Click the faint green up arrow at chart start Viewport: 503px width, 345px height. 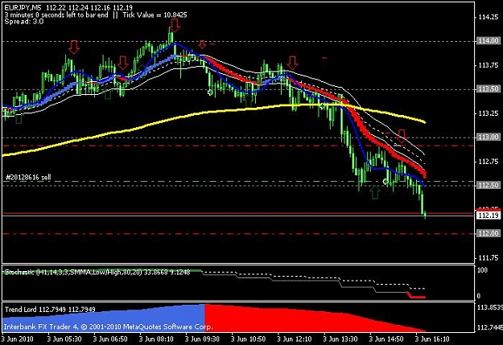point(19,119)
